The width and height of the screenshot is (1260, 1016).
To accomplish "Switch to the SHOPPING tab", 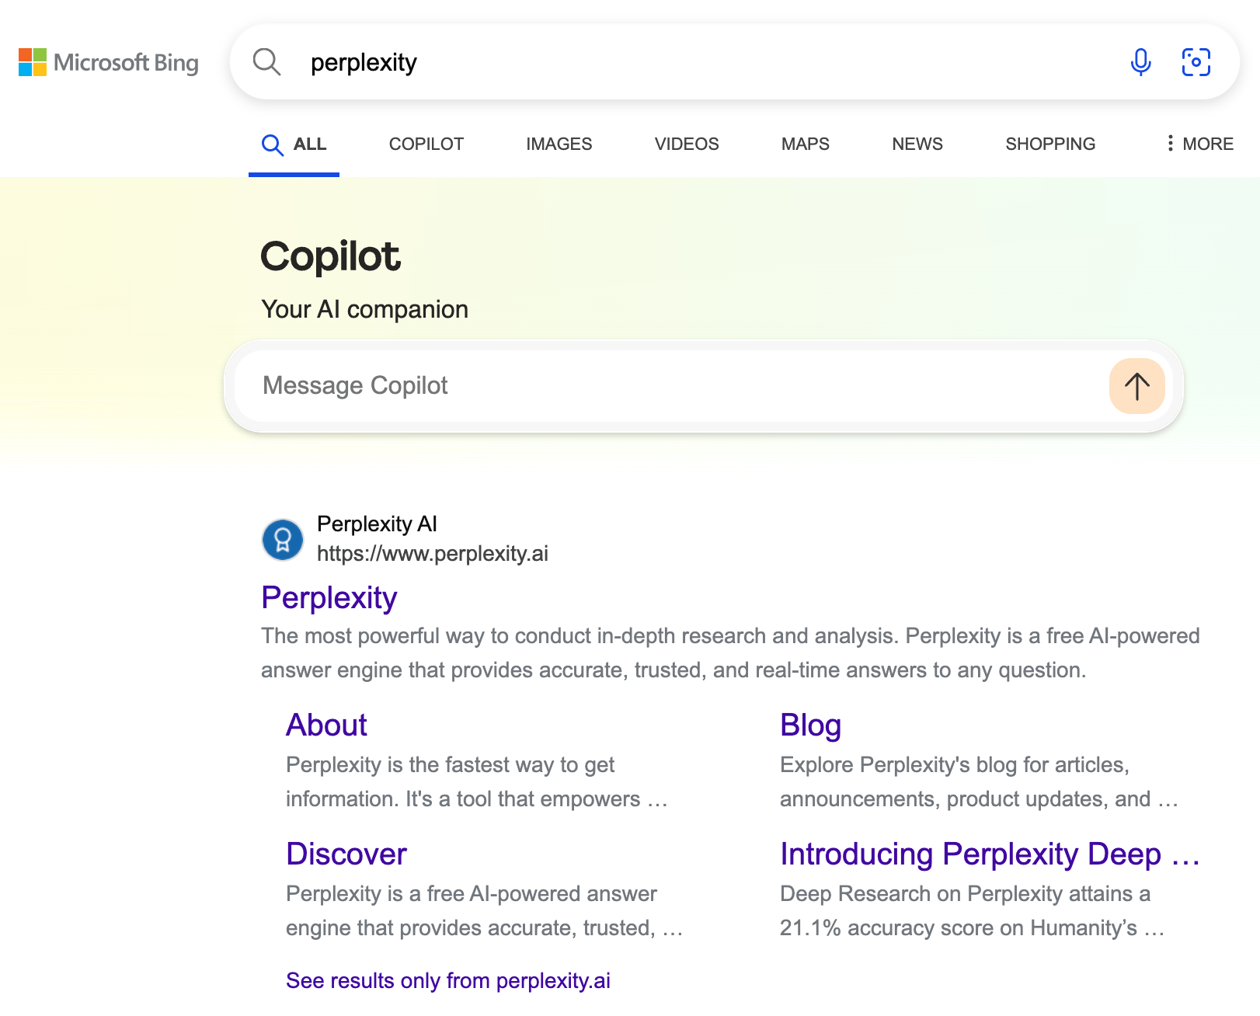I will coord(1050,144).
